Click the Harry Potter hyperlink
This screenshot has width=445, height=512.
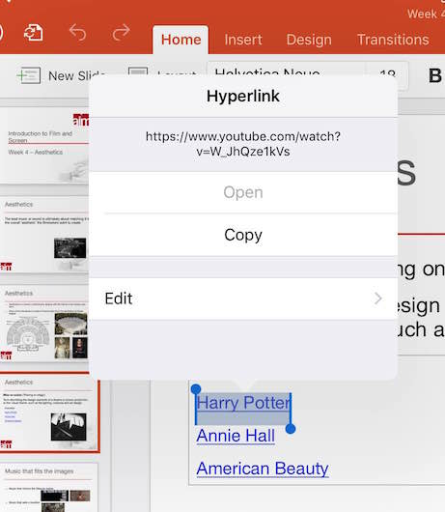coord(243,403)
